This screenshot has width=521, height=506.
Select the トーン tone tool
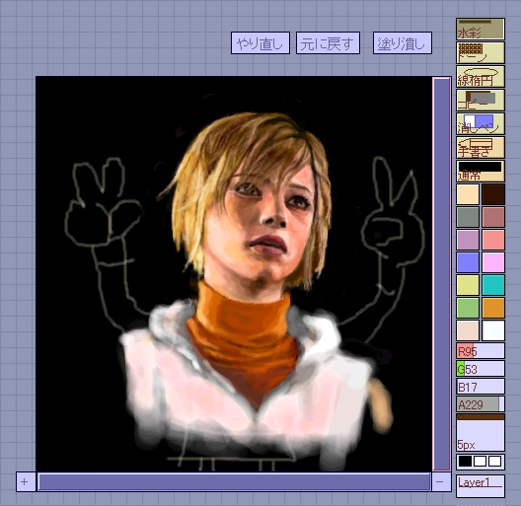coord(481,53)
